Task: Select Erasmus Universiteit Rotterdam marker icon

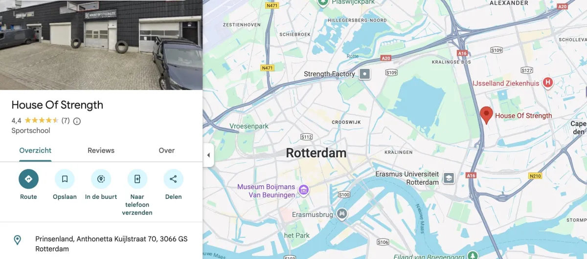Action: coord(449,178)
